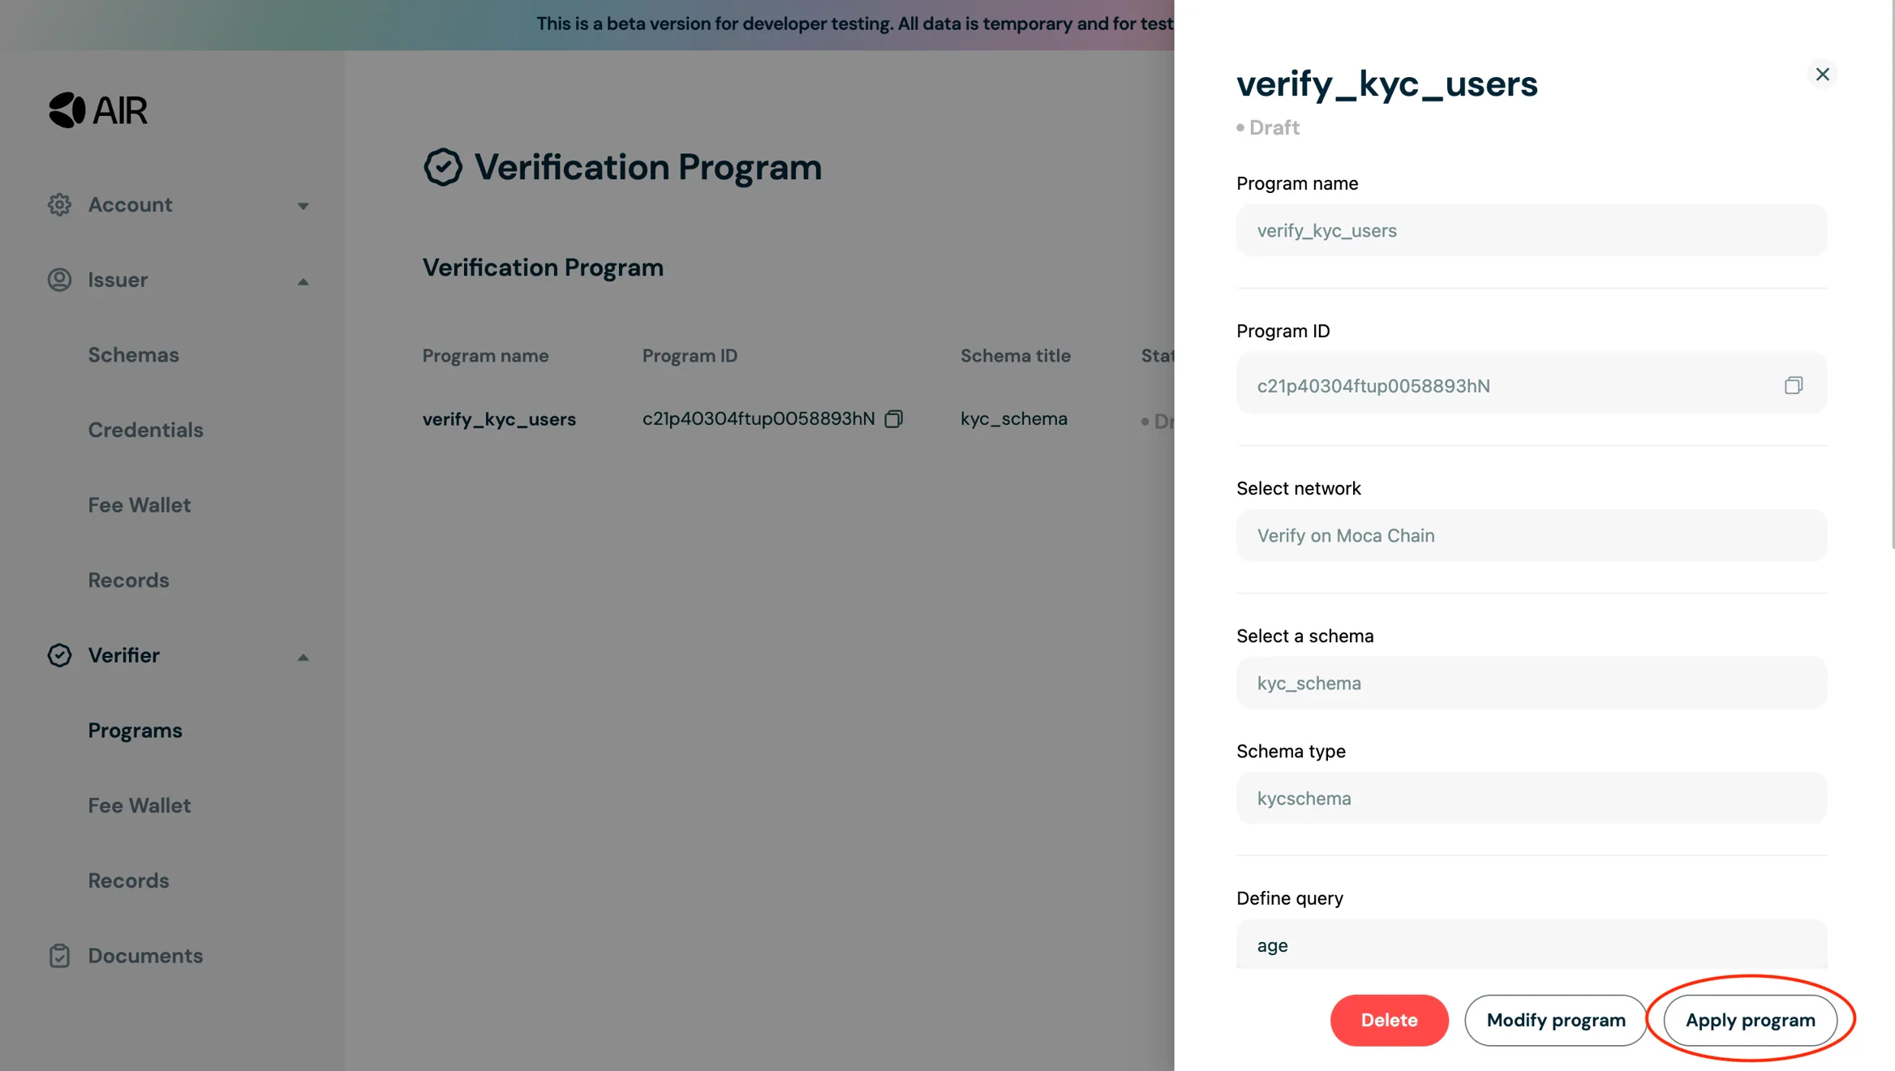Close the verify_kyc_users panel
1895x1071 pixels.
coord(1822,74)
